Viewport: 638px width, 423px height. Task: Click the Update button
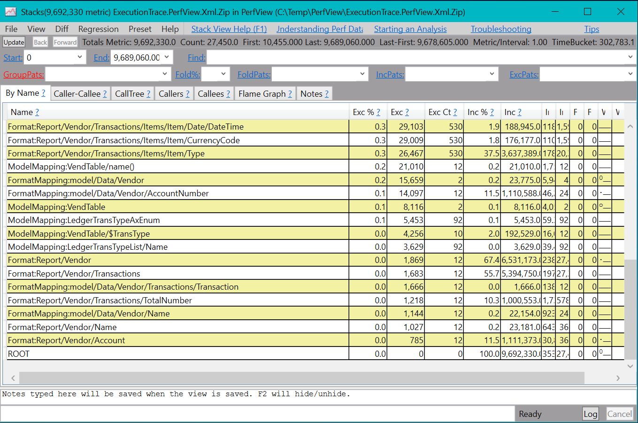(14, 42)
